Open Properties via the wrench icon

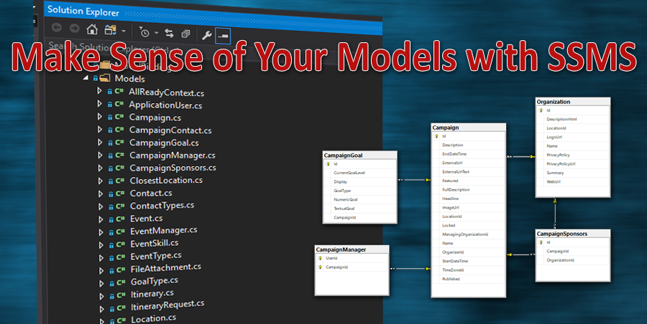point(206,34)
